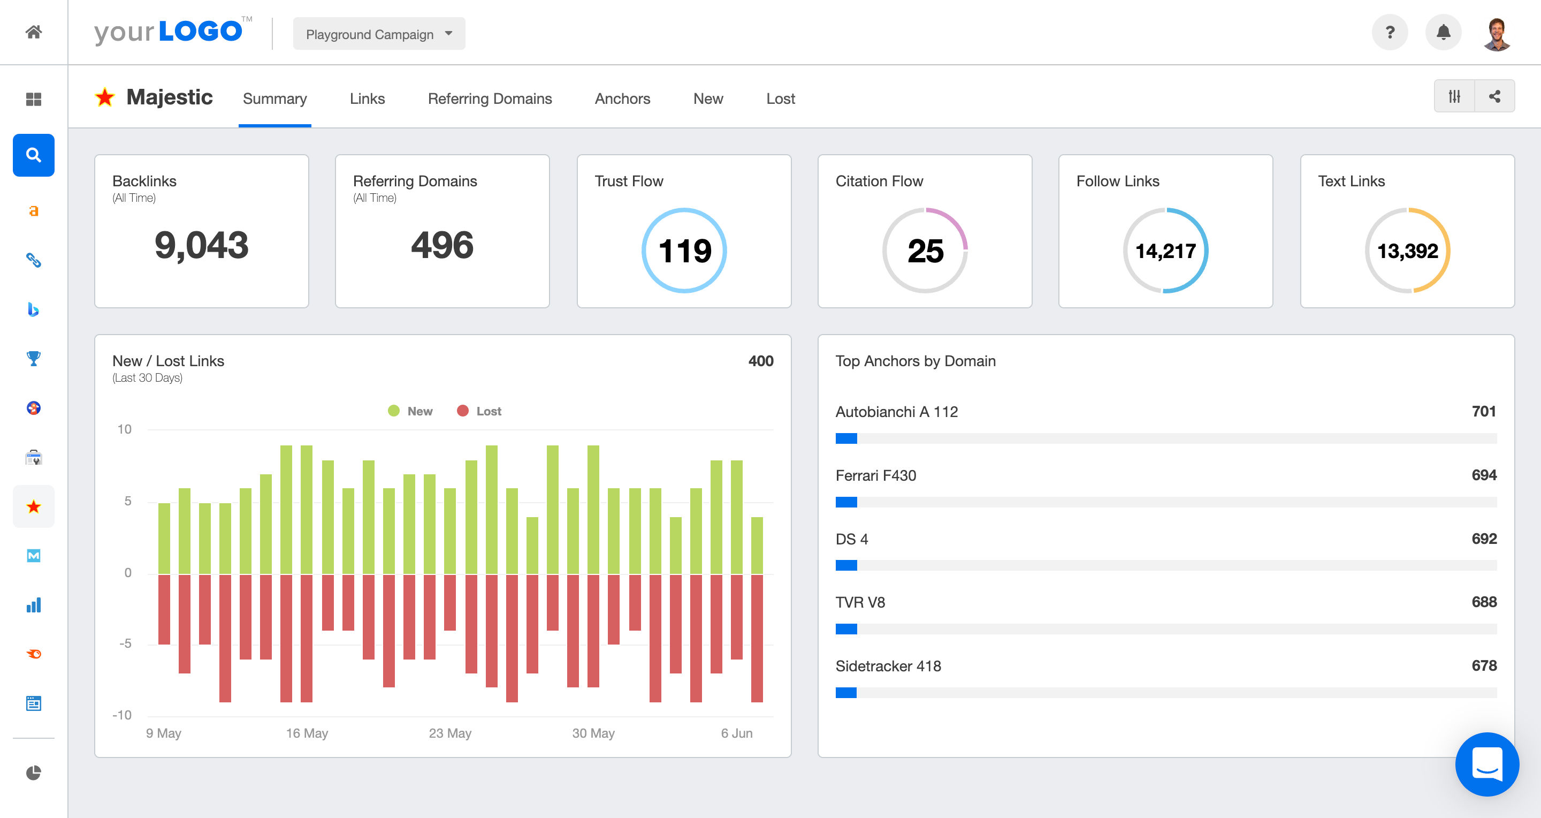
Task: Click the 6 Jun axis label
Action: 736,733
